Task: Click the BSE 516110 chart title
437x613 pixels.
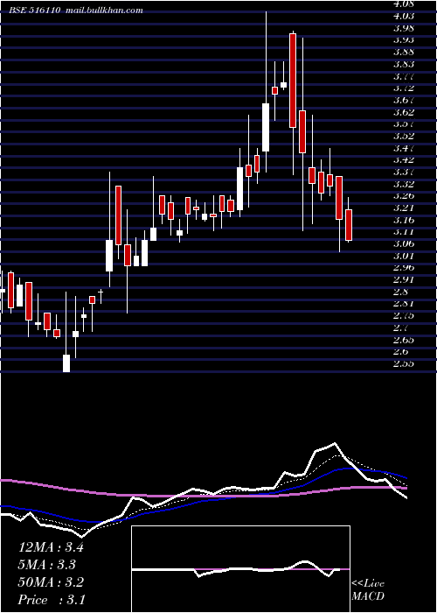Action: (77, 11)
